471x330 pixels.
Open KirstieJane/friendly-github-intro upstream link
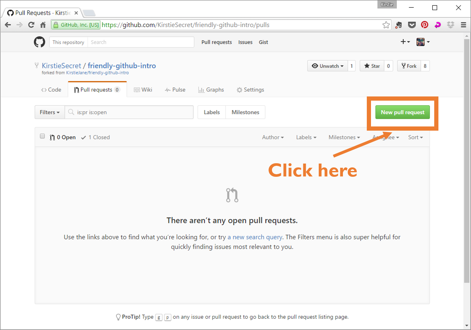coord(97,73)
